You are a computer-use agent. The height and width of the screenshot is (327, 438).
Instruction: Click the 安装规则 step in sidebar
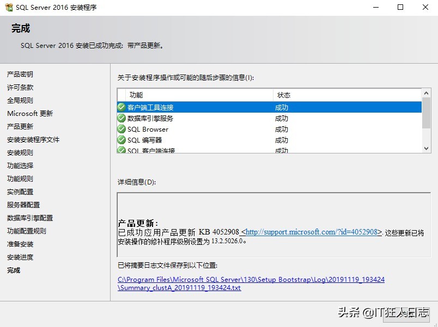20,153
